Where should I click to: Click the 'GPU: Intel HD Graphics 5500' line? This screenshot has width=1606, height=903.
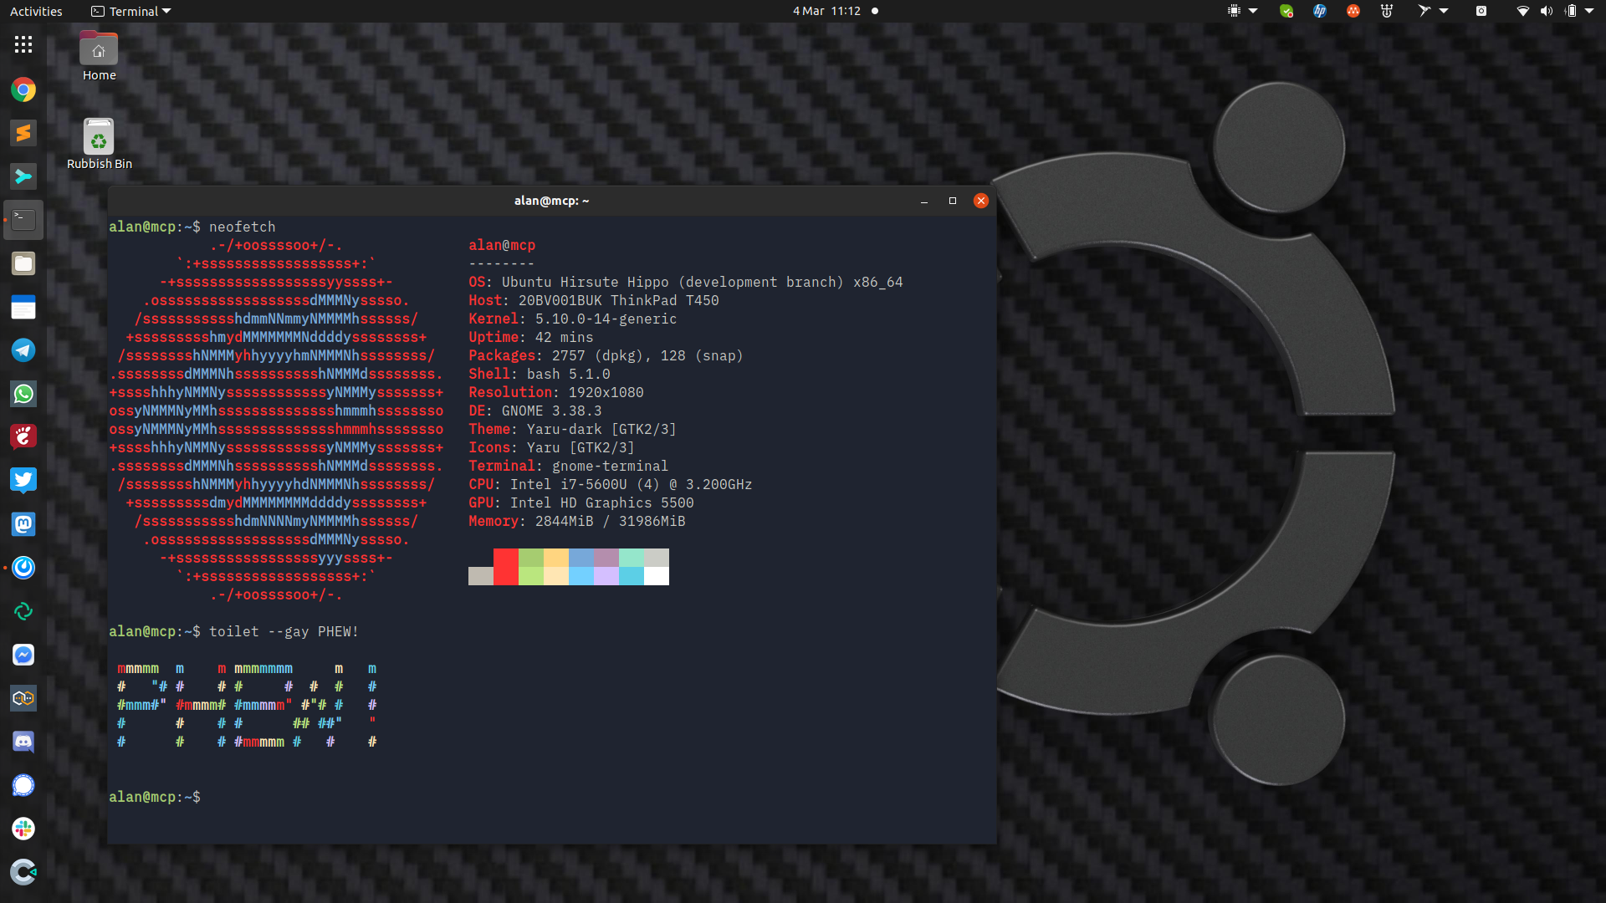click(581, 503)
